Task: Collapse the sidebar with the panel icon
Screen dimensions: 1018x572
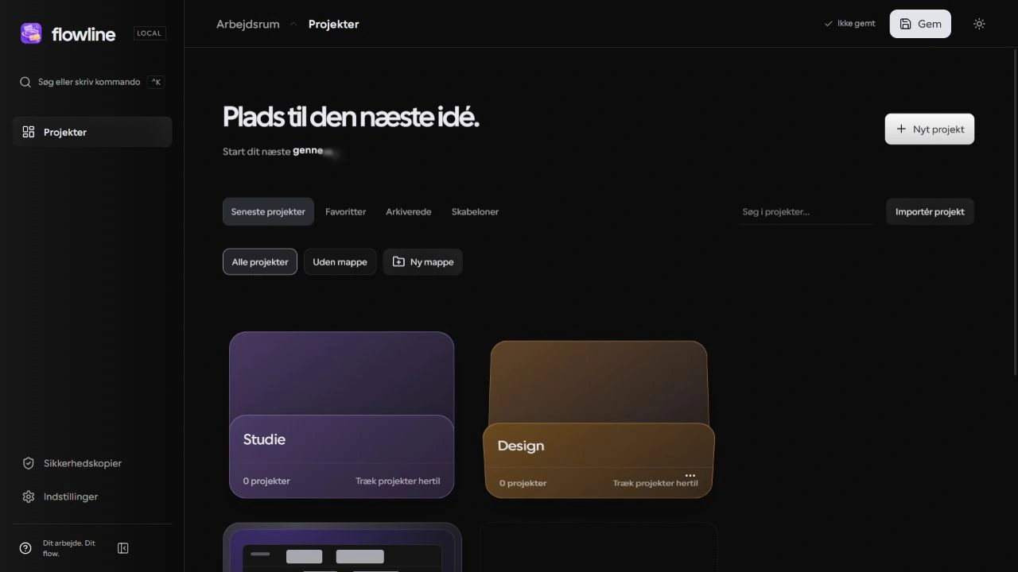Action: tap(123, 548)
